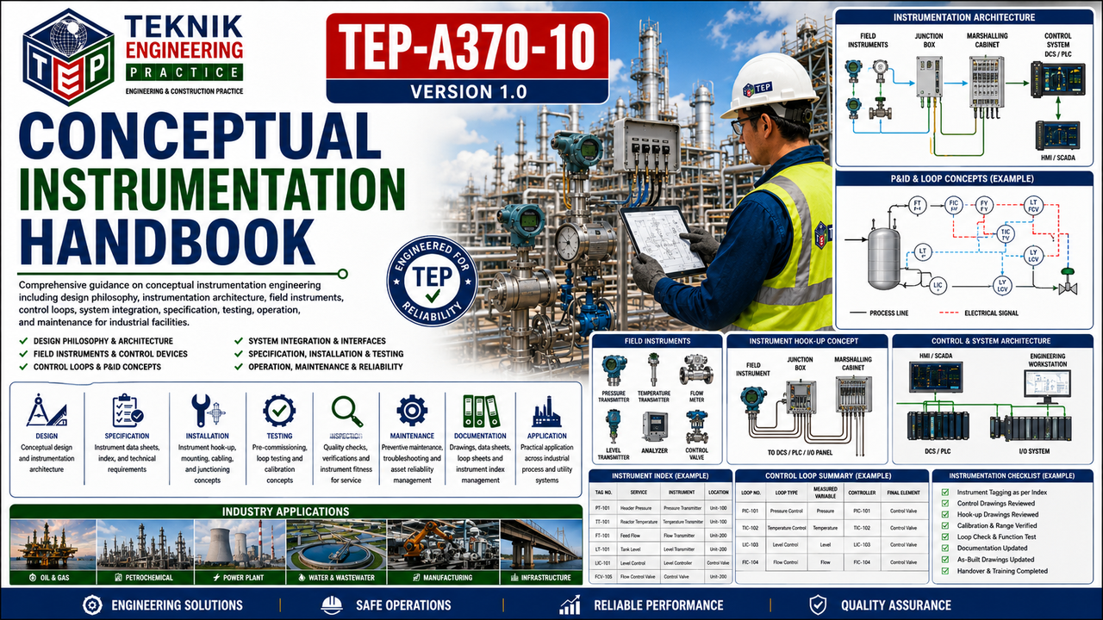Screen dimensions: 1103x620
Task: Click the PIC-101 loop number cell
Action: click(751, 511)
